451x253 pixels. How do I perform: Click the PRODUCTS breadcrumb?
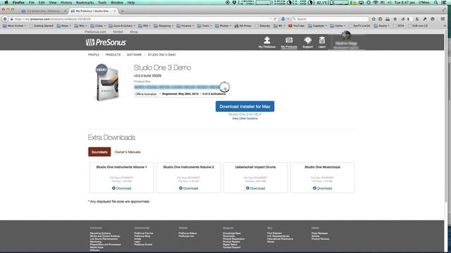pyautogui.click(x=113, y=55)
